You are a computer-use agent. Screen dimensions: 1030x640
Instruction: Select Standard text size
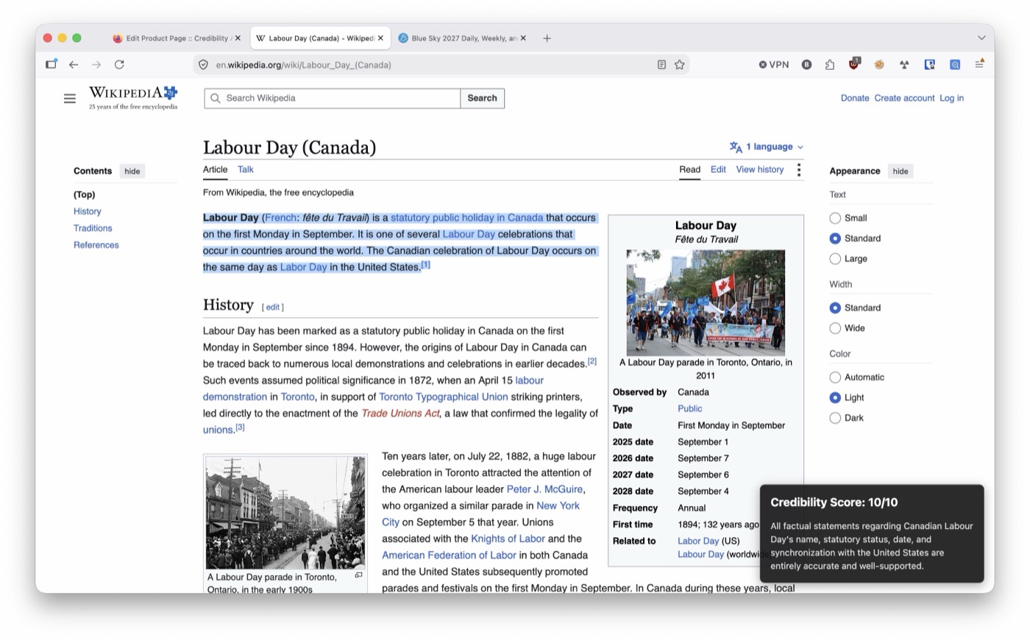click(x=835, y=238)
